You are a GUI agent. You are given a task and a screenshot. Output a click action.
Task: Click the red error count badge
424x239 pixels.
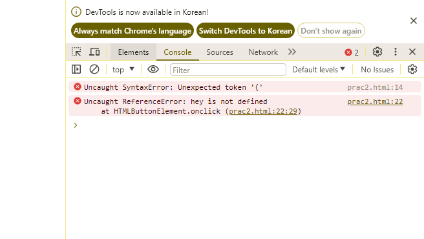[352, 52]
